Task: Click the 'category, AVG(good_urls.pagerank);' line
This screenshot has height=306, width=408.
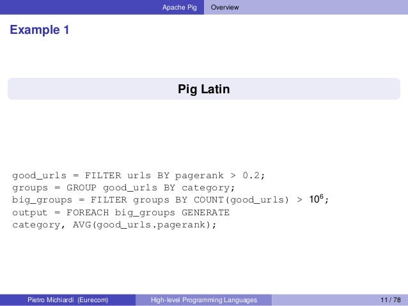Action: [114, 225]
